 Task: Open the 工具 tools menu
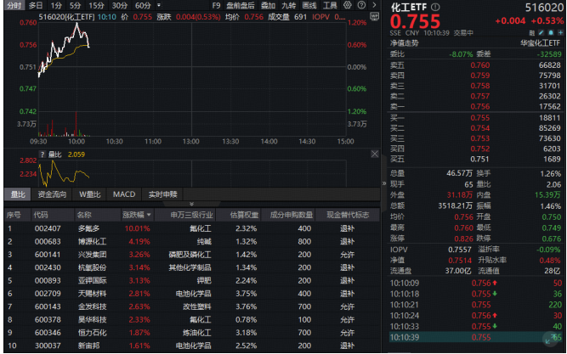(x=330, y=5)
